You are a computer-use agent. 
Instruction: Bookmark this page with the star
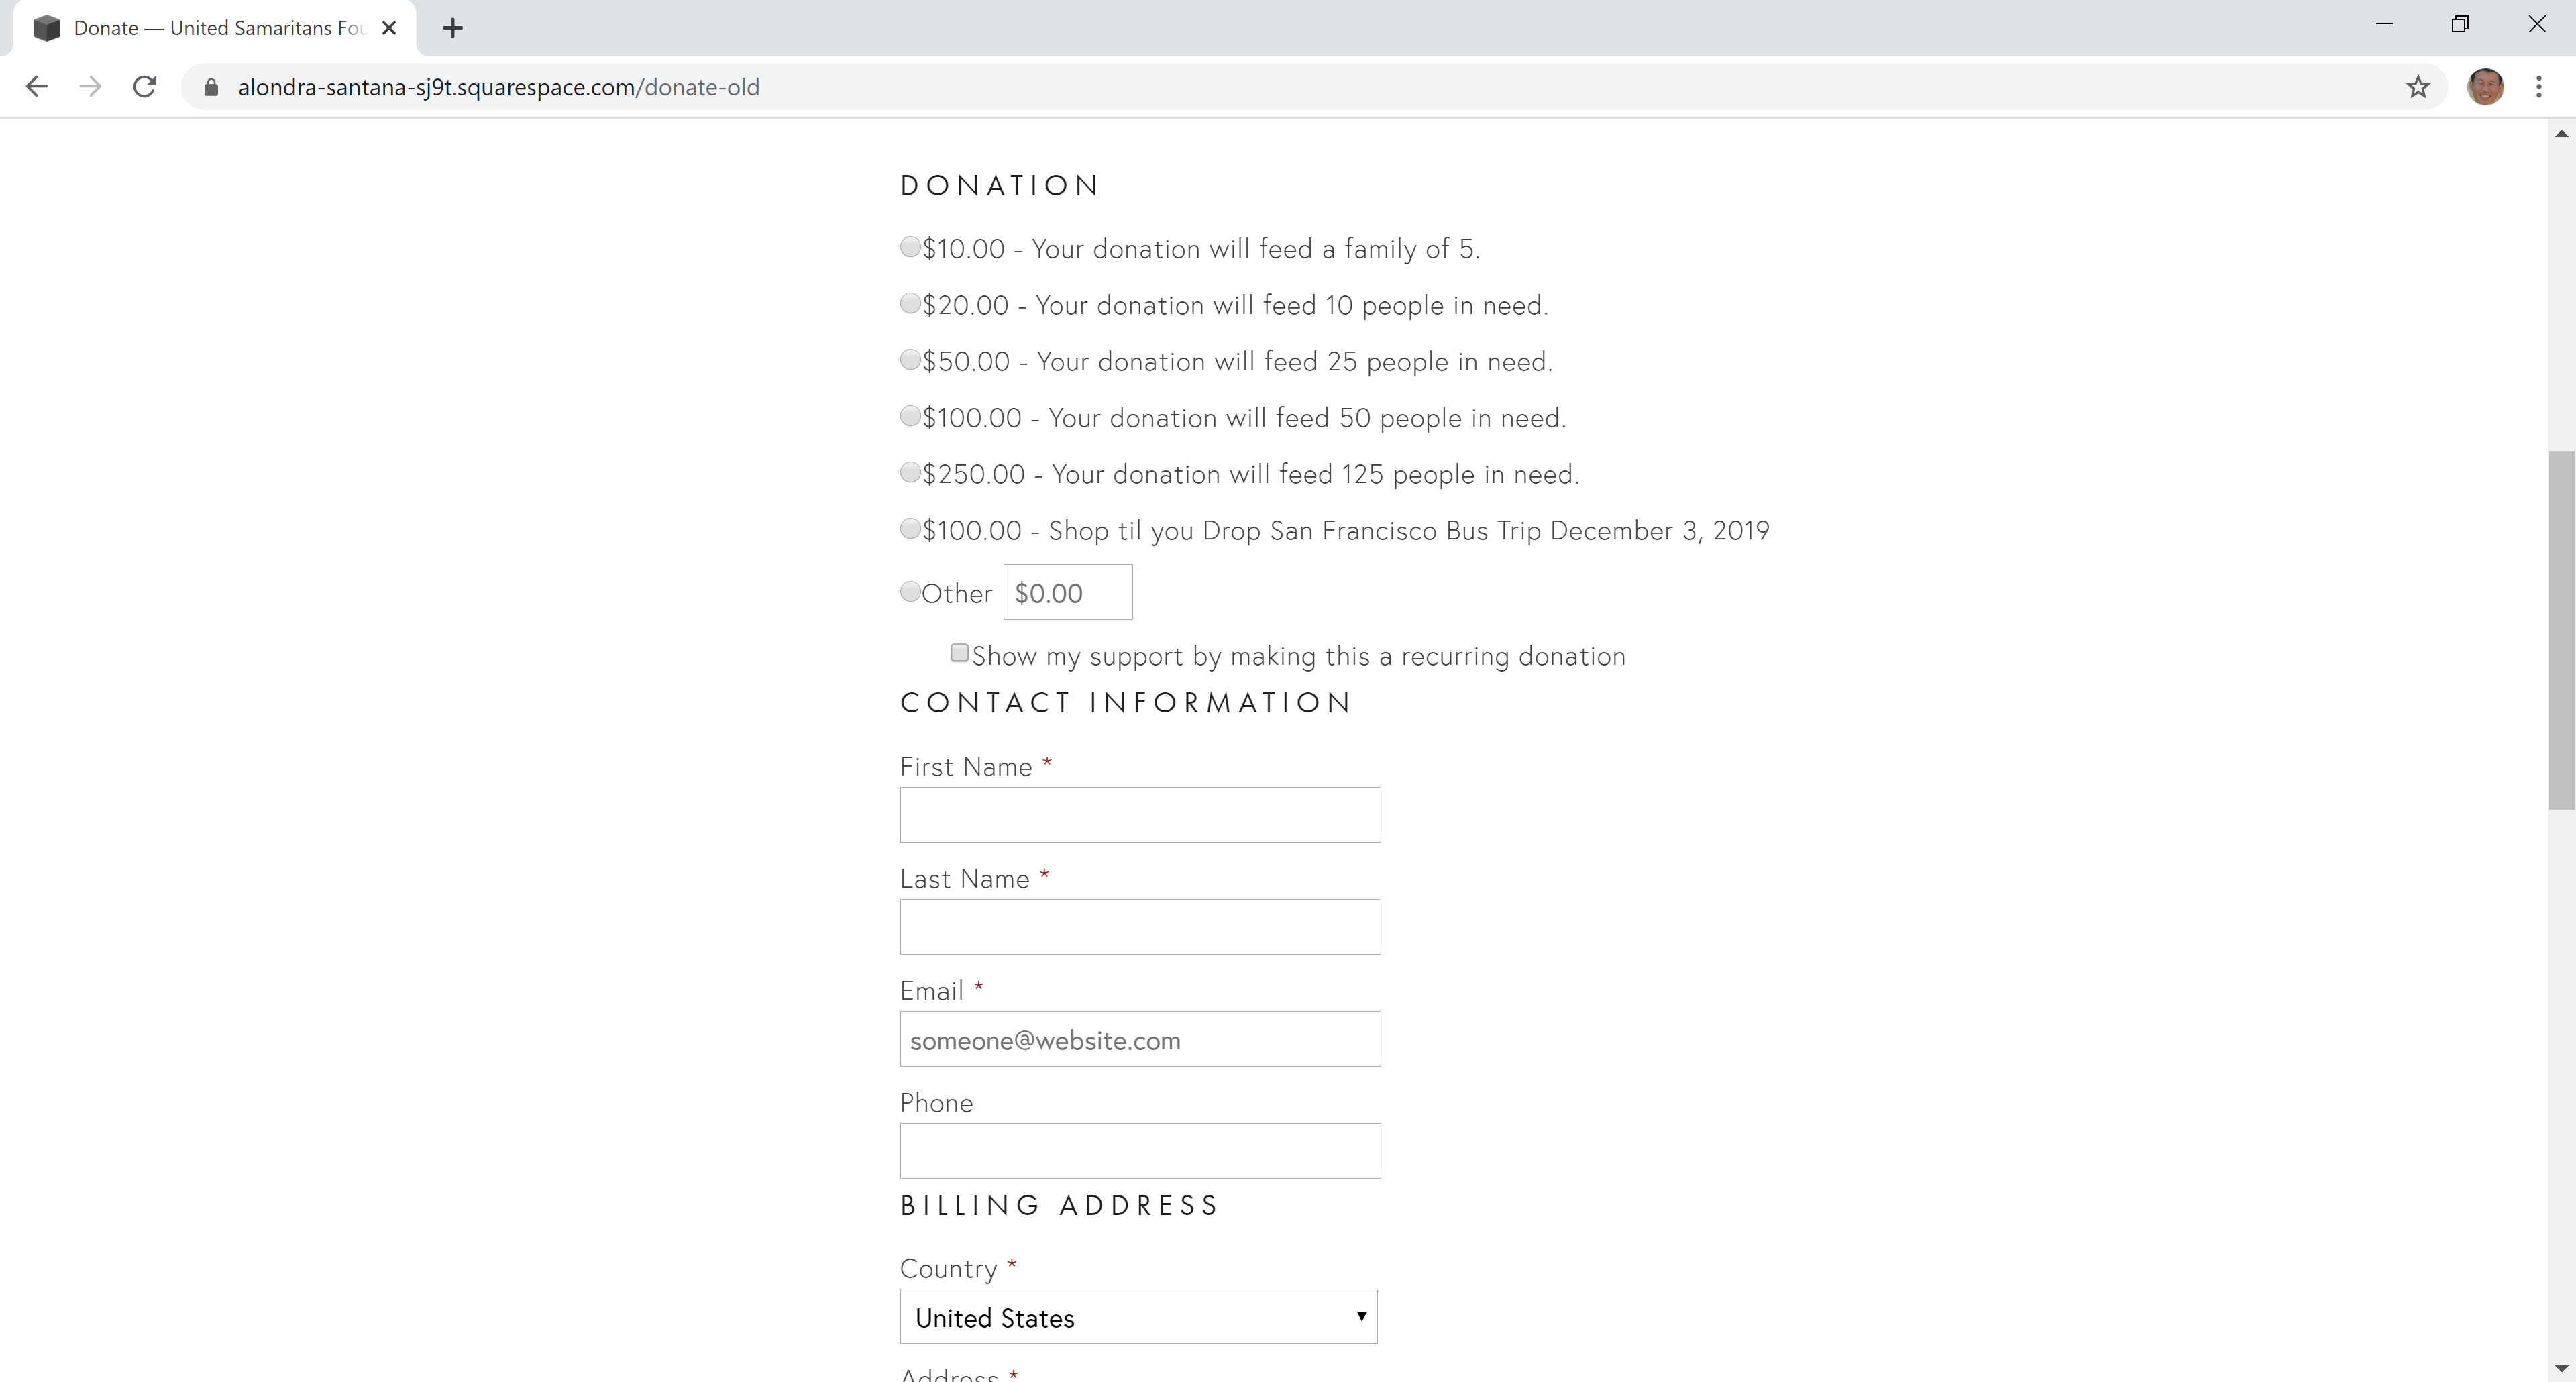2418,87
